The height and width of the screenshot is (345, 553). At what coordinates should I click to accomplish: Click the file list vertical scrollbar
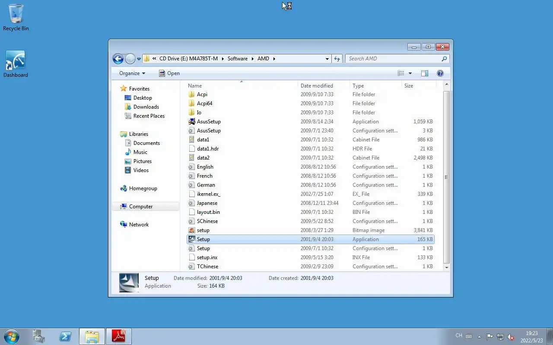point(446,177)
